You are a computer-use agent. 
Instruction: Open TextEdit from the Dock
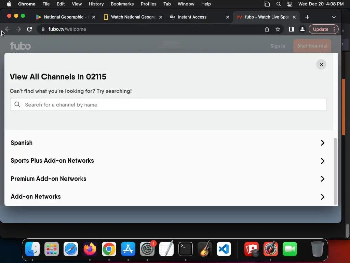coord(166,249)
